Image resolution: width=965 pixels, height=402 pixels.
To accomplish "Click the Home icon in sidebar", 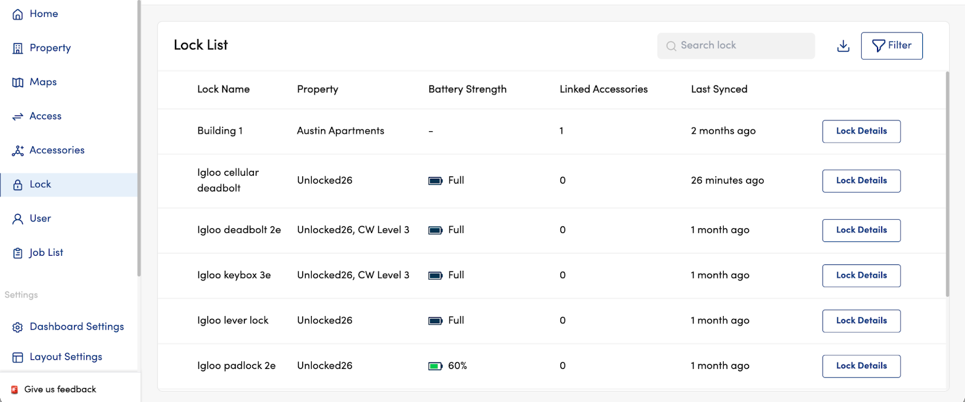I will click(18, 14).
